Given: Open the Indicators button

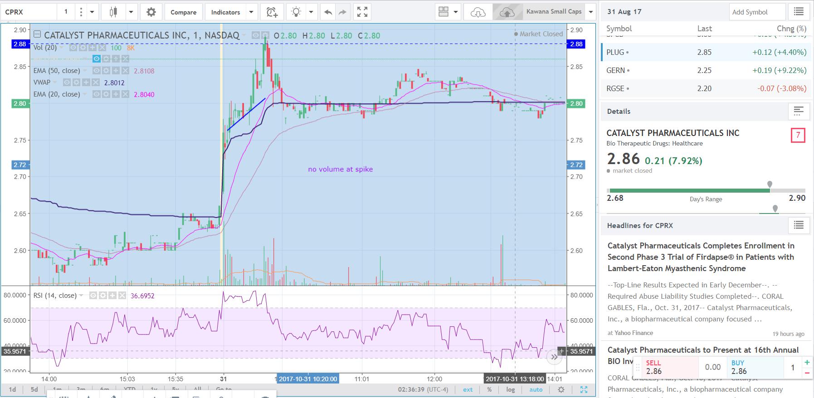Looking at the screenshot, I should pyautogui.click(x=225, y=12).
